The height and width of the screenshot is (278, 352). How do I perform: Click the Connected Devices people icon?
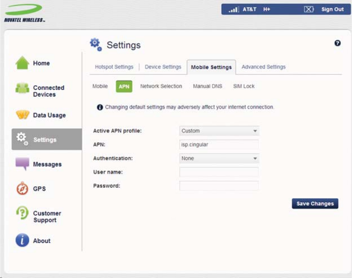click(22, 88)
